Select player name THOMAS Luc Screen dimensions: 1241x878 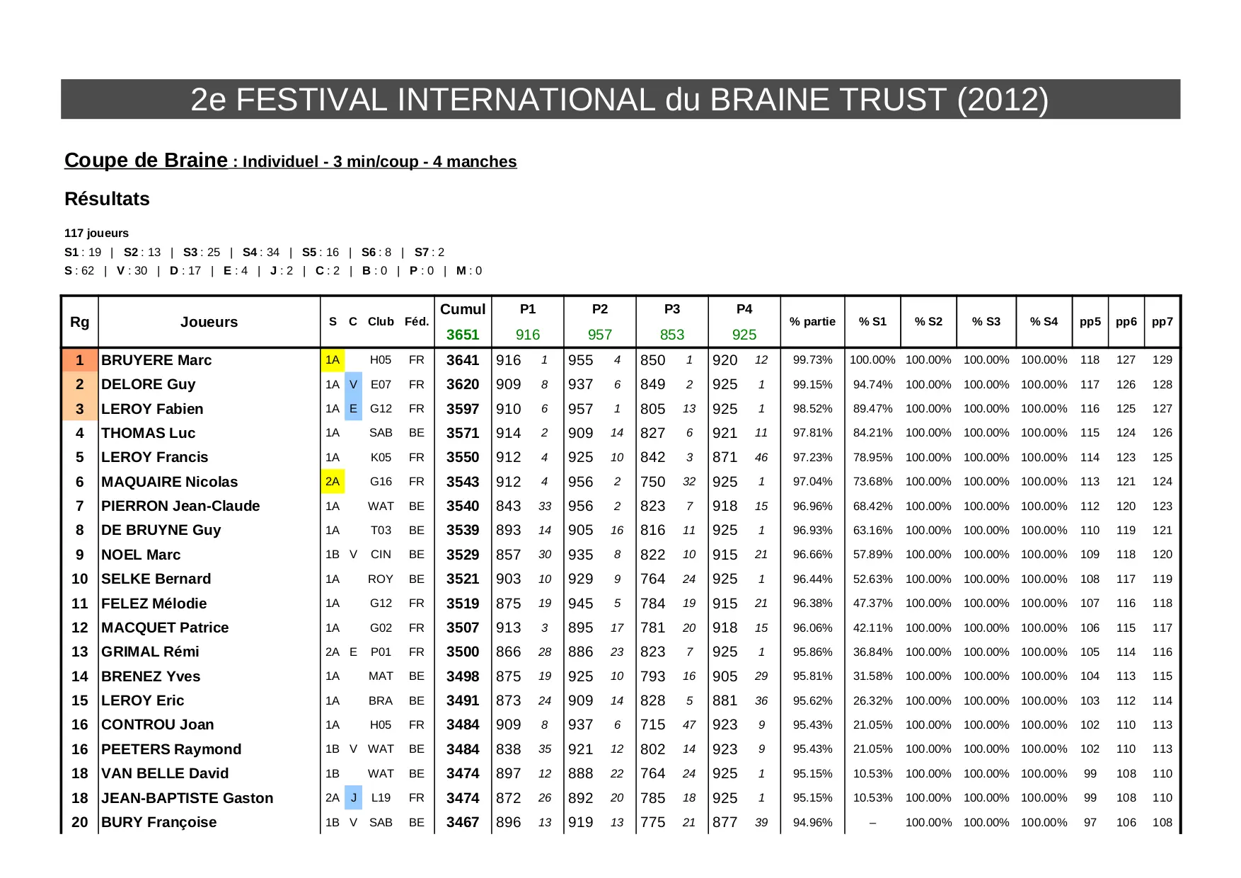[148, 433]
